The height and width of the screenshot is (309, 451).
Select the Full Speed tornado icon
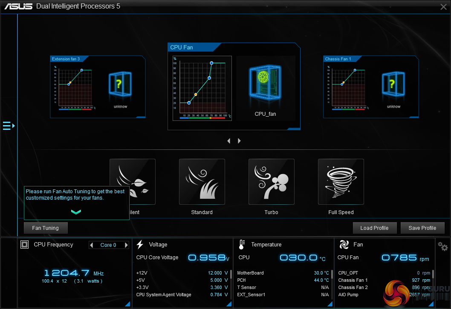click(x=341, y=182)
